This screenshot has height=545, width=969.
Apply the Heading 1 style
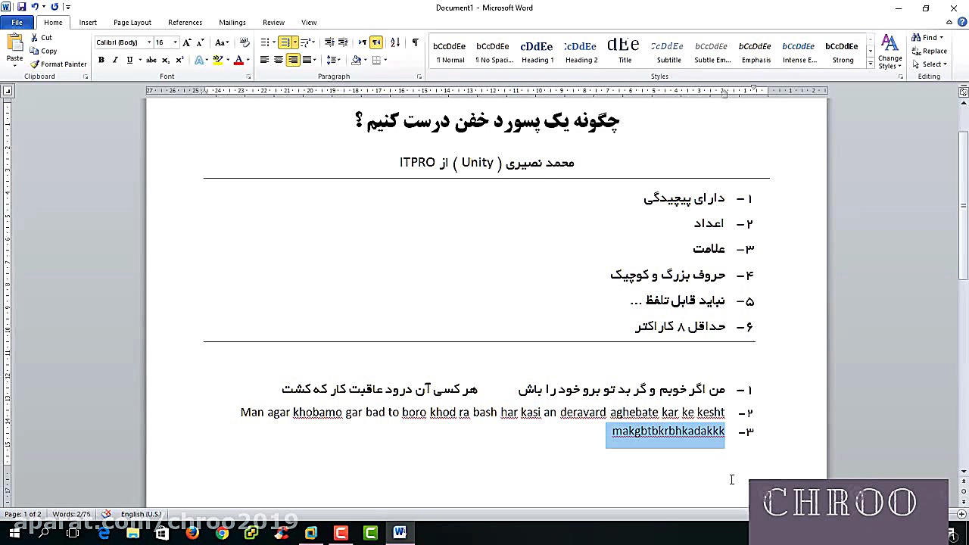tap(537, 49)
